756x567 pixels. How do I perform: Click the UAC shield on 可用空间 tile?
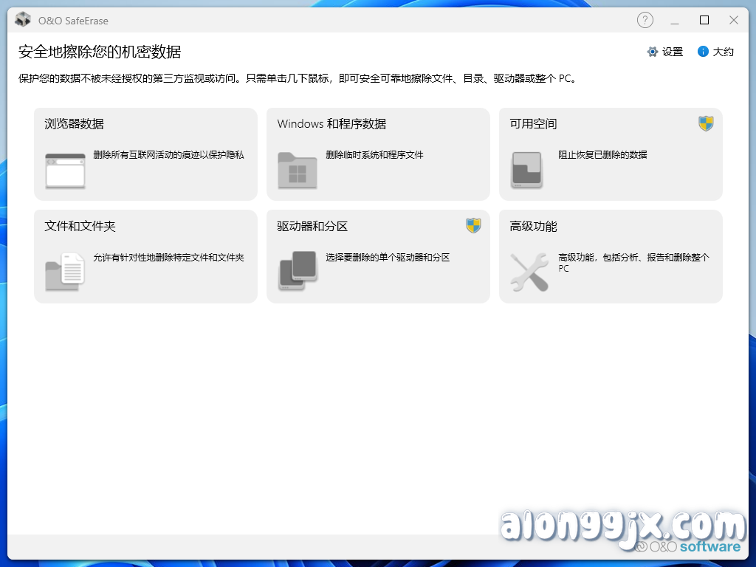click(x=707, y=124)
